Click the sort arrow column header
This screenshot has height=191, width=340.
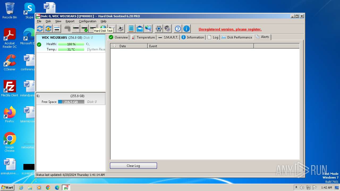(x=114, y=46)
